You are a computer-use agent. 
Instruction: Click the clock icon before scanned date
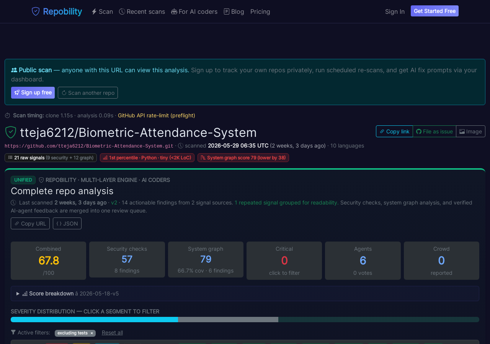181,146
